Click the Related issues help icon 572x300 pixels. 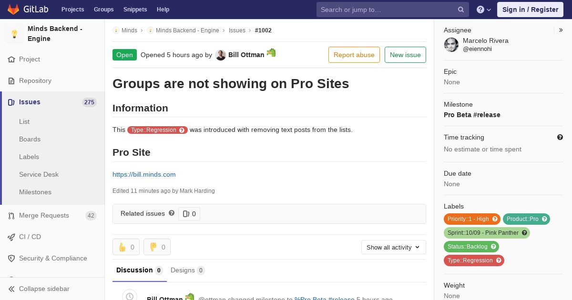pos(172,213)
